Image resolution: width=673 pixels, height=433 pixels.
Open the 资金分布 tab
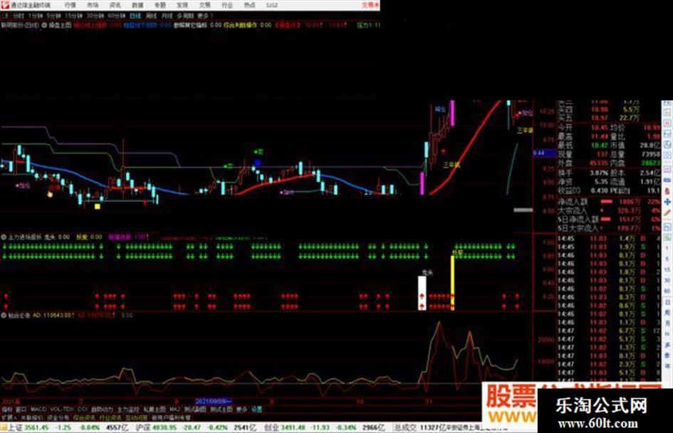(x=58, y=417)
